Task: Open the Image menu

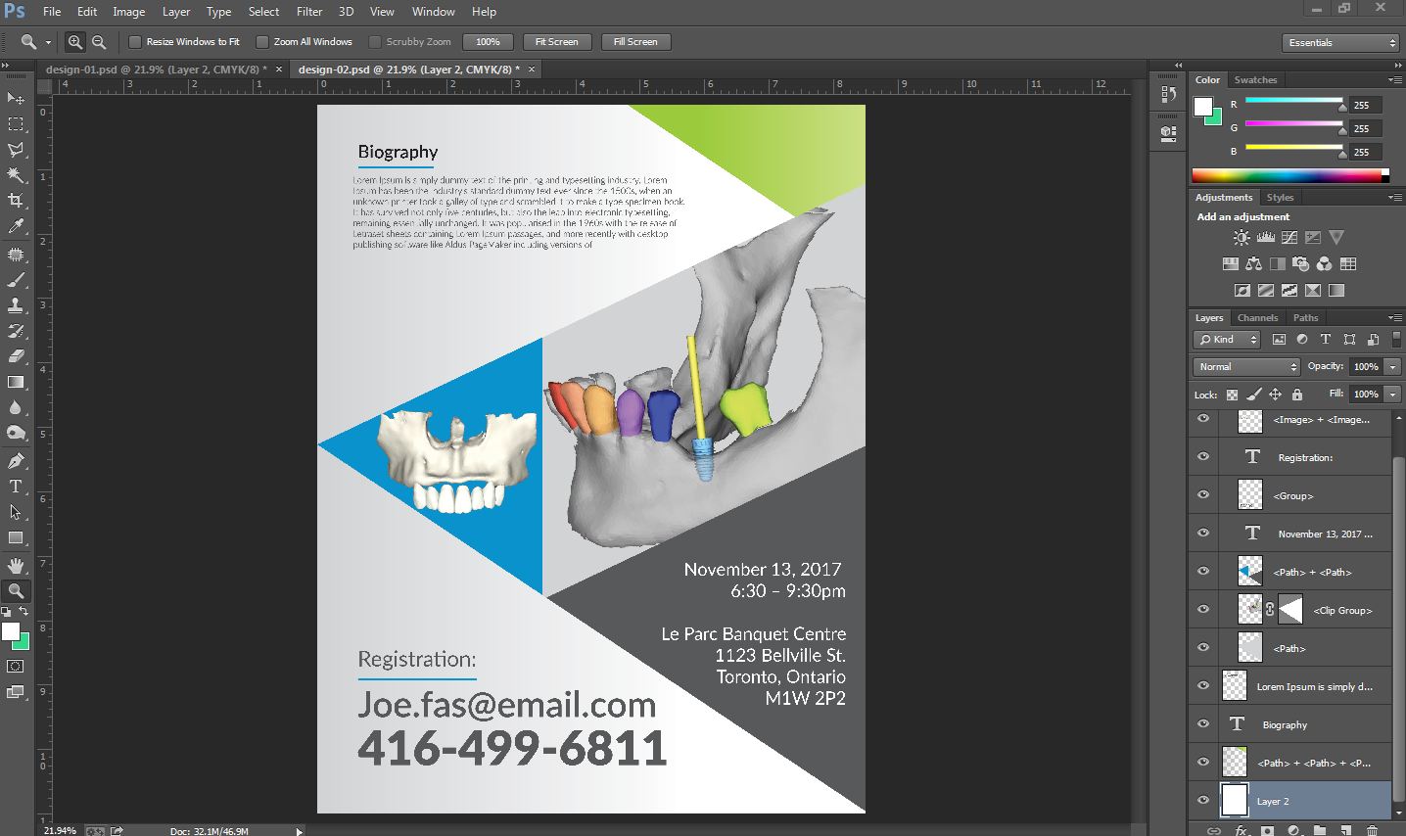Action: tap(128, 12)
